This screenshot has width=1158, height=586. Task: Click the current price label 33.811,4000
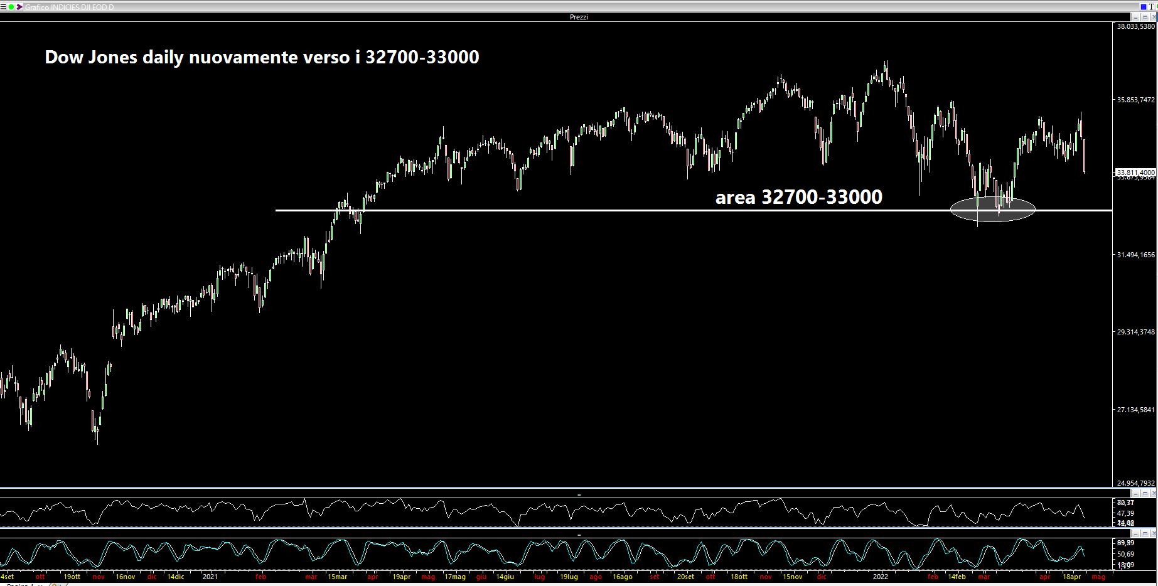pos(1135,172)
